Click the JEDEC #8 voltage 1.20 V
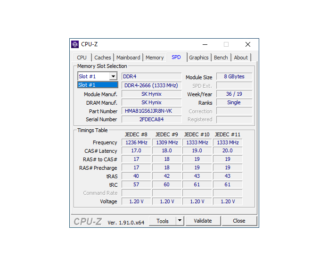The width and height of the screenshot is (328, 266). pos(136,201)
